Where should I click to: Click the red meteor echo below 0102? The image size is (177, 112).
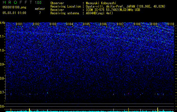coord(30,94)
